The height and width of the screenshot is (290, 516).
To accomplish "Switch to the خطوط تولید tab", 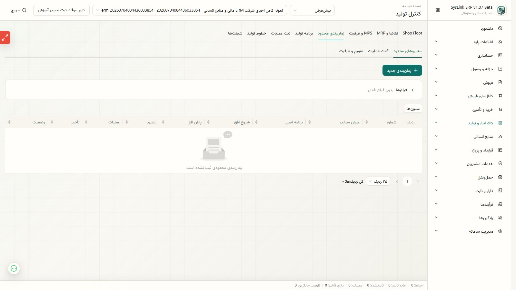I will [x=257, y=33].
